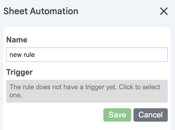Click the rule name input field
Screen dimensions: 175x130
click(x=87, y=55)
